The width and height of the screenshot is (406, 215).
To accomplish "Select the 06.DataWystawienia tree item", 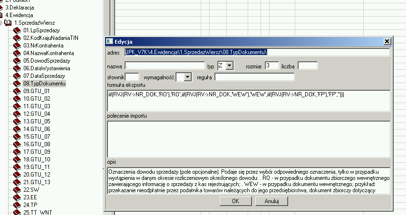I will pyautogui.click(x=44, y=69).
